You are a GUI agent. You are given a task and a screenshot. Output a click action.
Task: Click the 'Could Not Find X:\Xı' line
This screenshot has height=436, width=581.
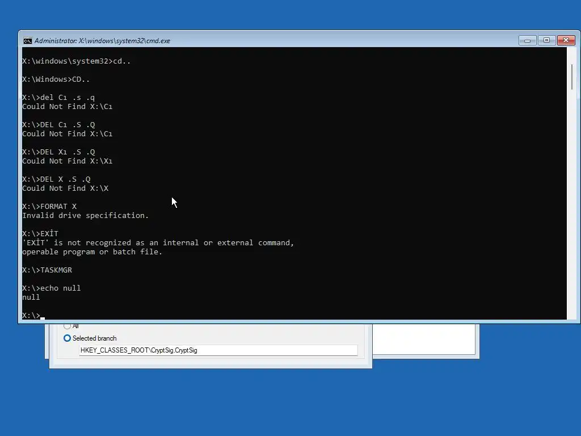coord(67,161)
